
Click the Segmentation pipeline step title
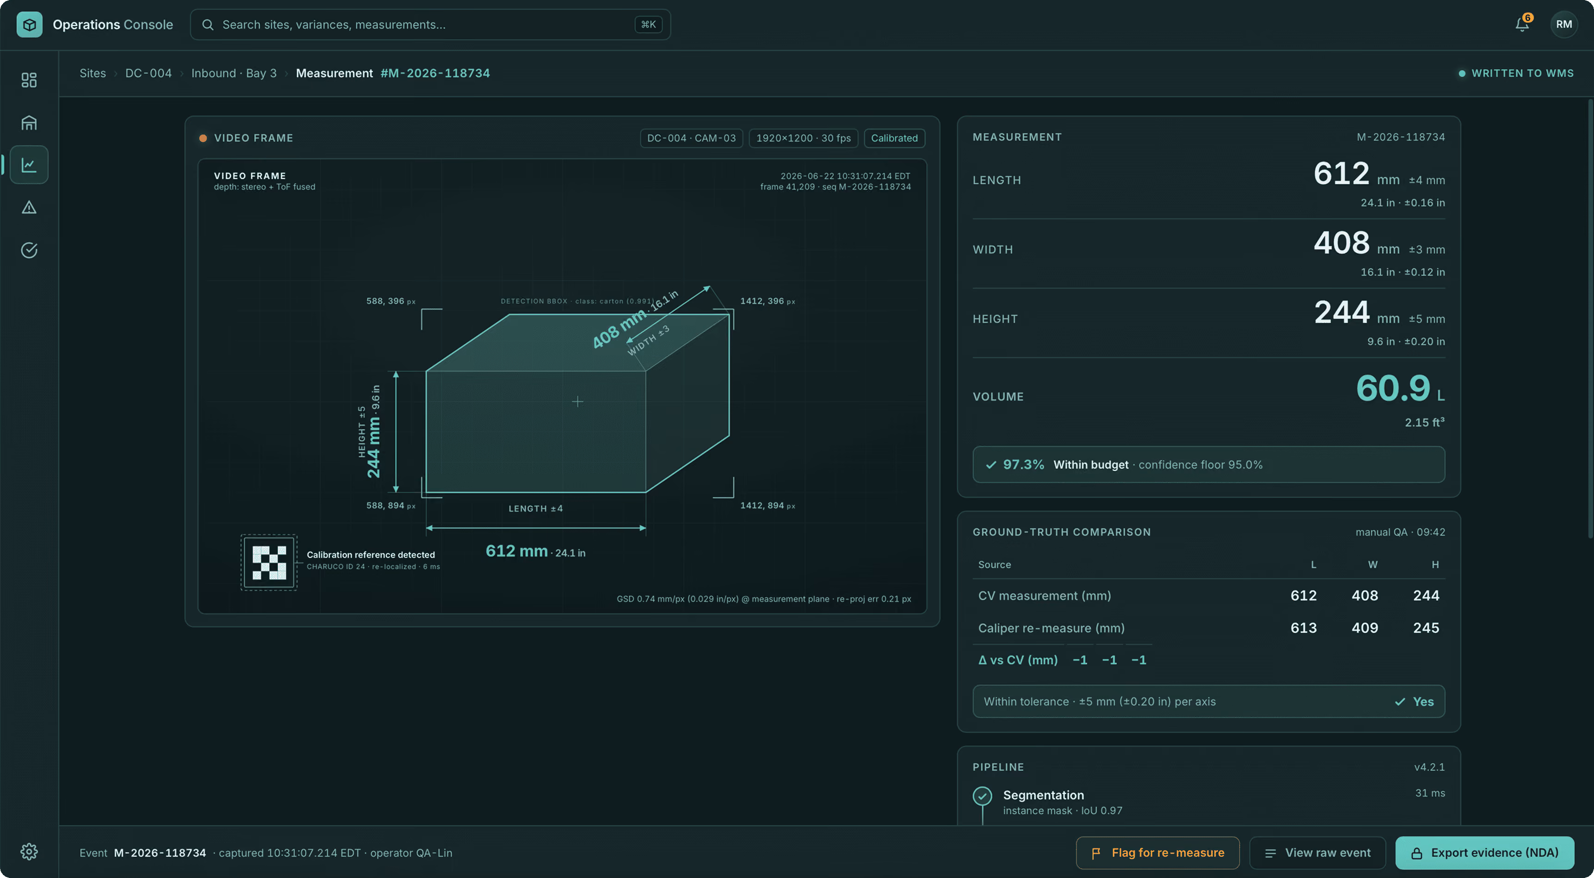tap(1043, 795)
